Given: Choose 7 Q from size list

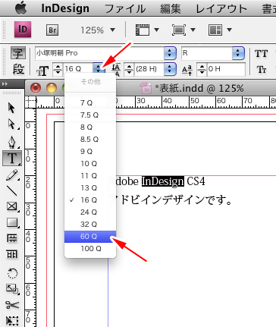Looking at the screenshot, I should pos(90,103).
